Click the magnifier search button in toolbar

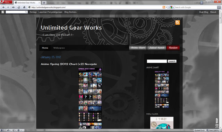pos(219,7)
